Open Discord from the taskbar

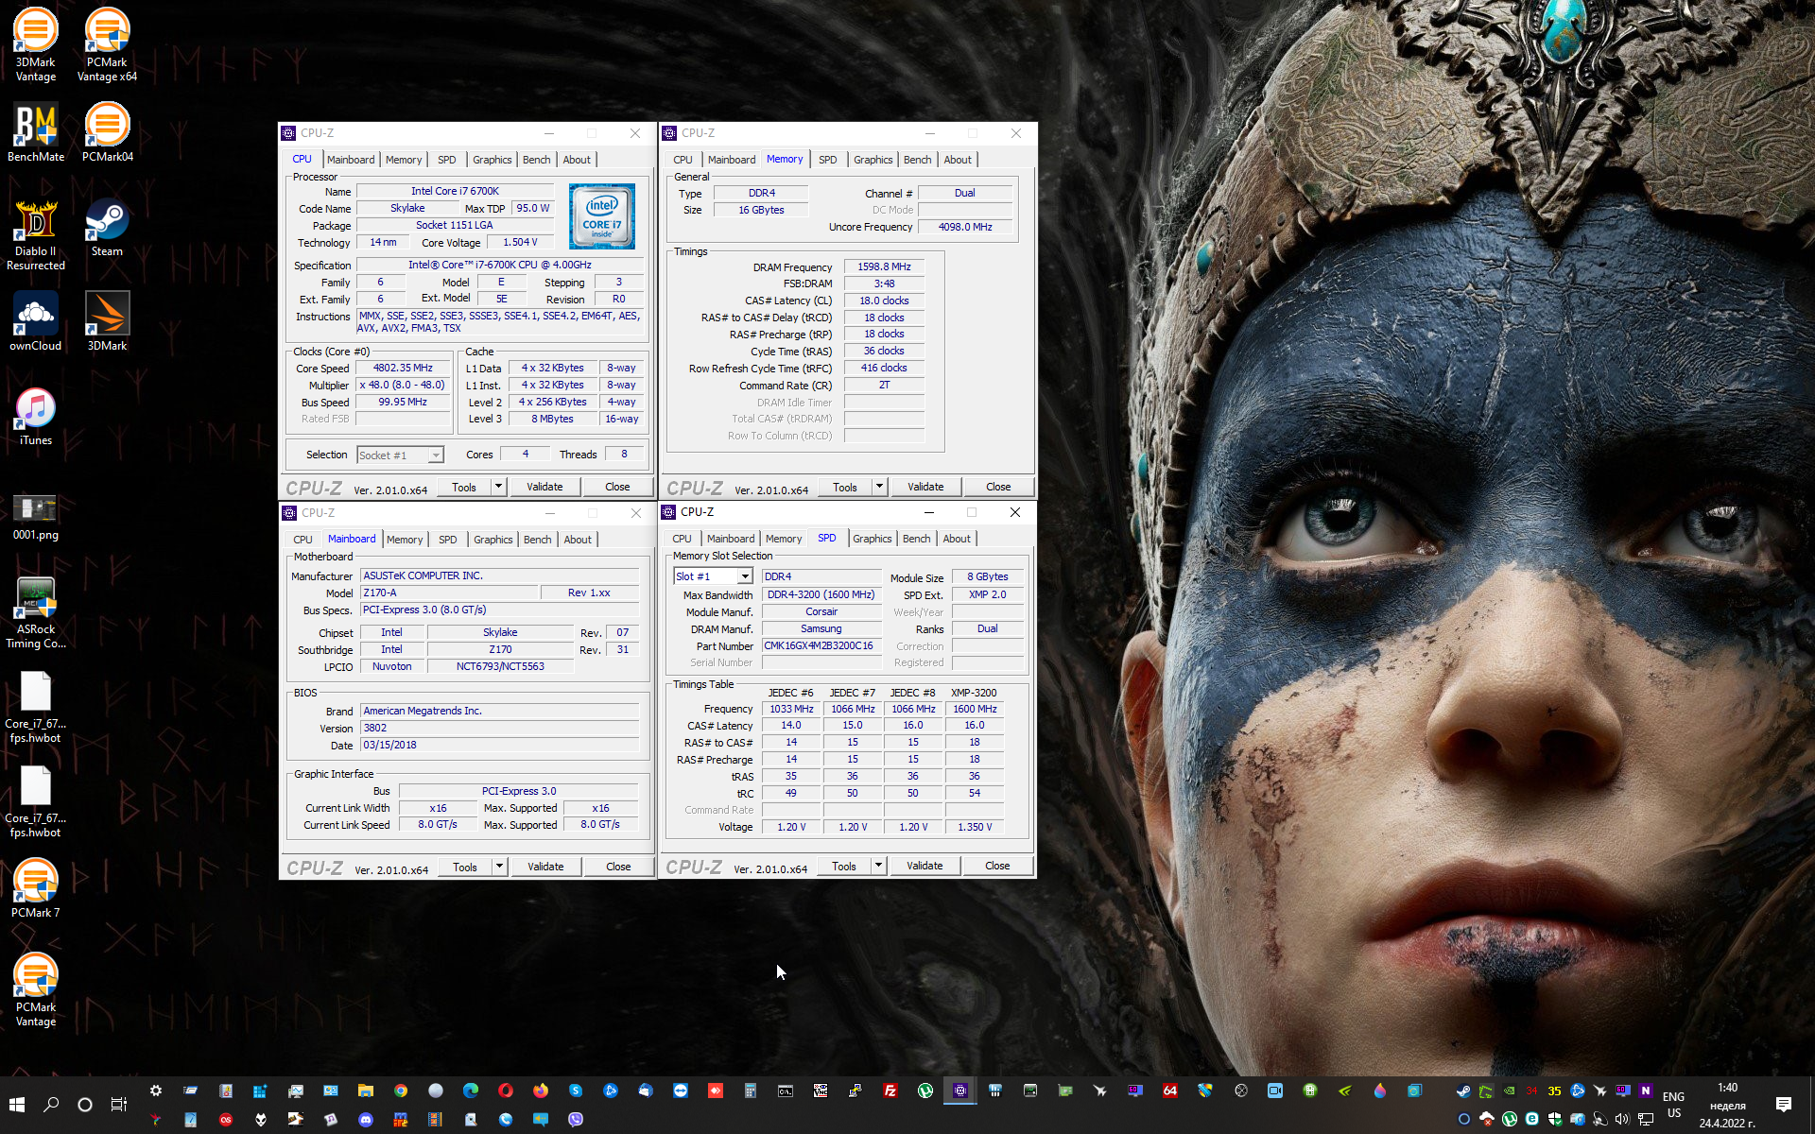tap(366, 1120)
